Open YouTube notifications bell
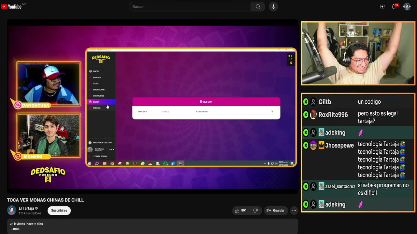The height and width of the screenshot is (234, 417). 394,6
